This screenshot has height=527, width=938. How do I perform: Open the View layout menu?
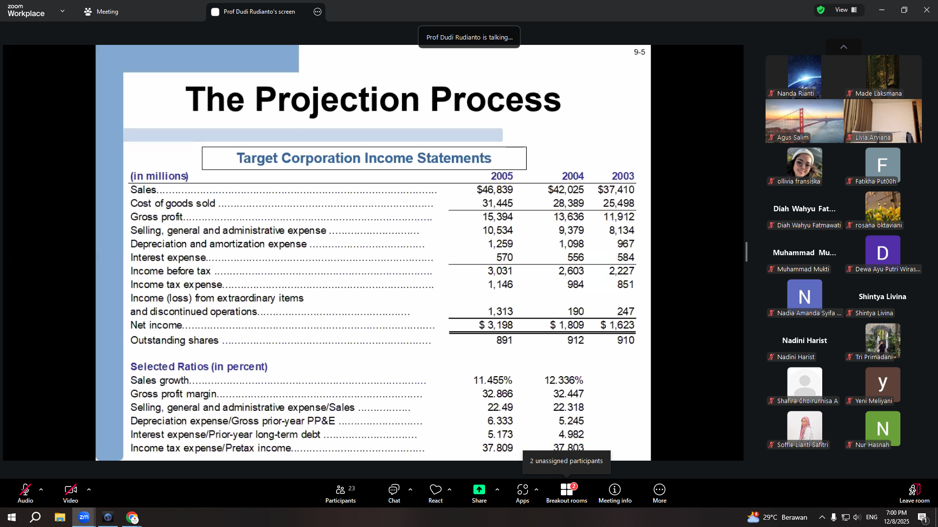[847, 10]
